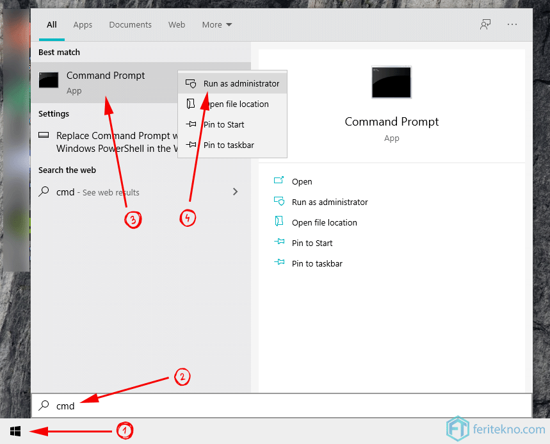Switch to the Apps tab

coord(83,25)
